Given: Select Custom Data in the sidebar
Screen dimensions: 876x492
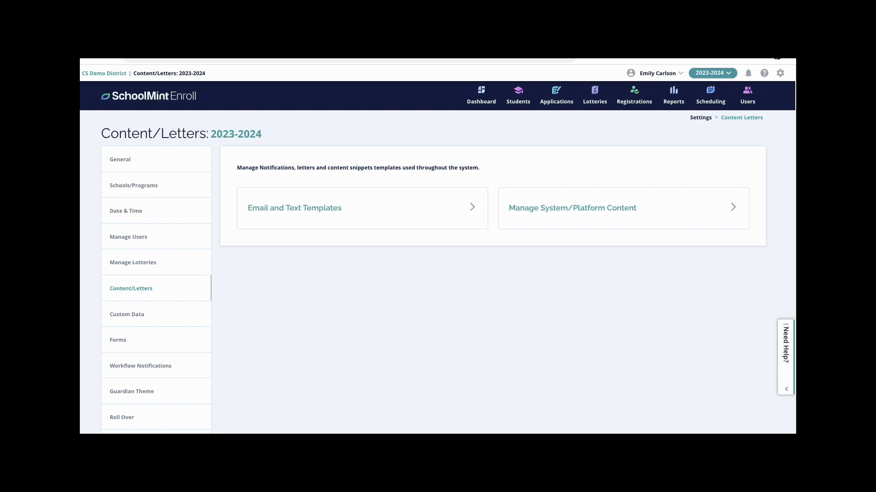Looking at the screenshot, I should point(156,314).
